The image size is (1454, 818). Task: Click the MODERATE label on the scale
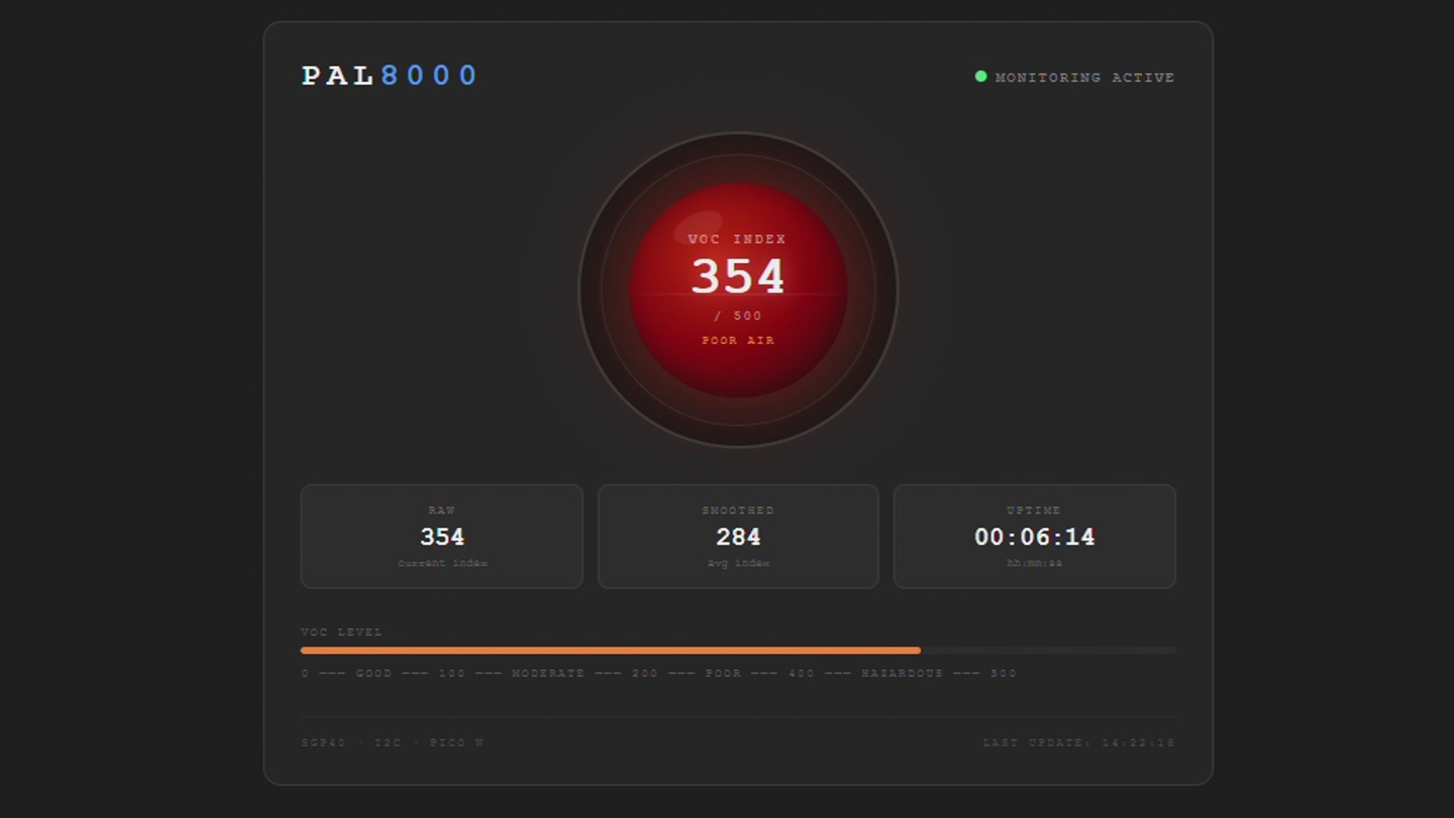coord(548,673)
